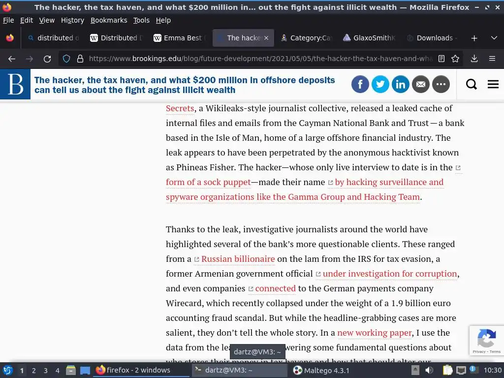Open the 'new working paper' link
This screenshot has height=378, width=504.
click(375, 333)
